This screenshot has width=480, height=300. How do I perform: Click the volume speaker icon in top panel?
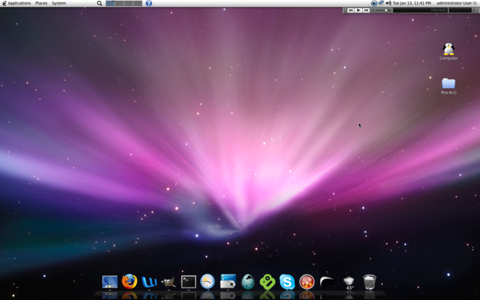[388, 3]
